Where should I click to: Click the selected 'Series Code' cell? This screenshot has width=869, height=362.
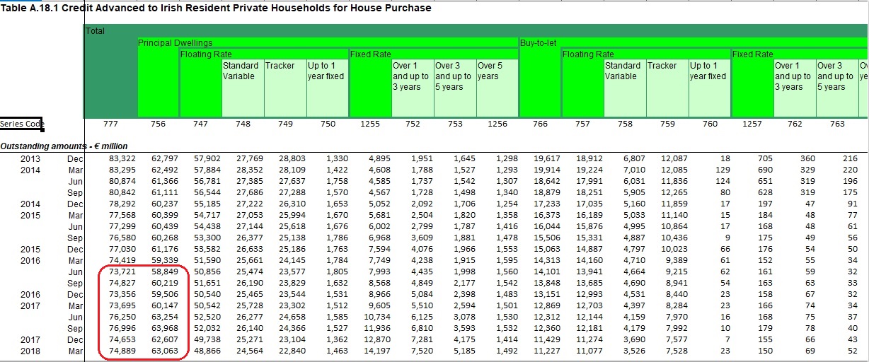[x=22, y=124]
